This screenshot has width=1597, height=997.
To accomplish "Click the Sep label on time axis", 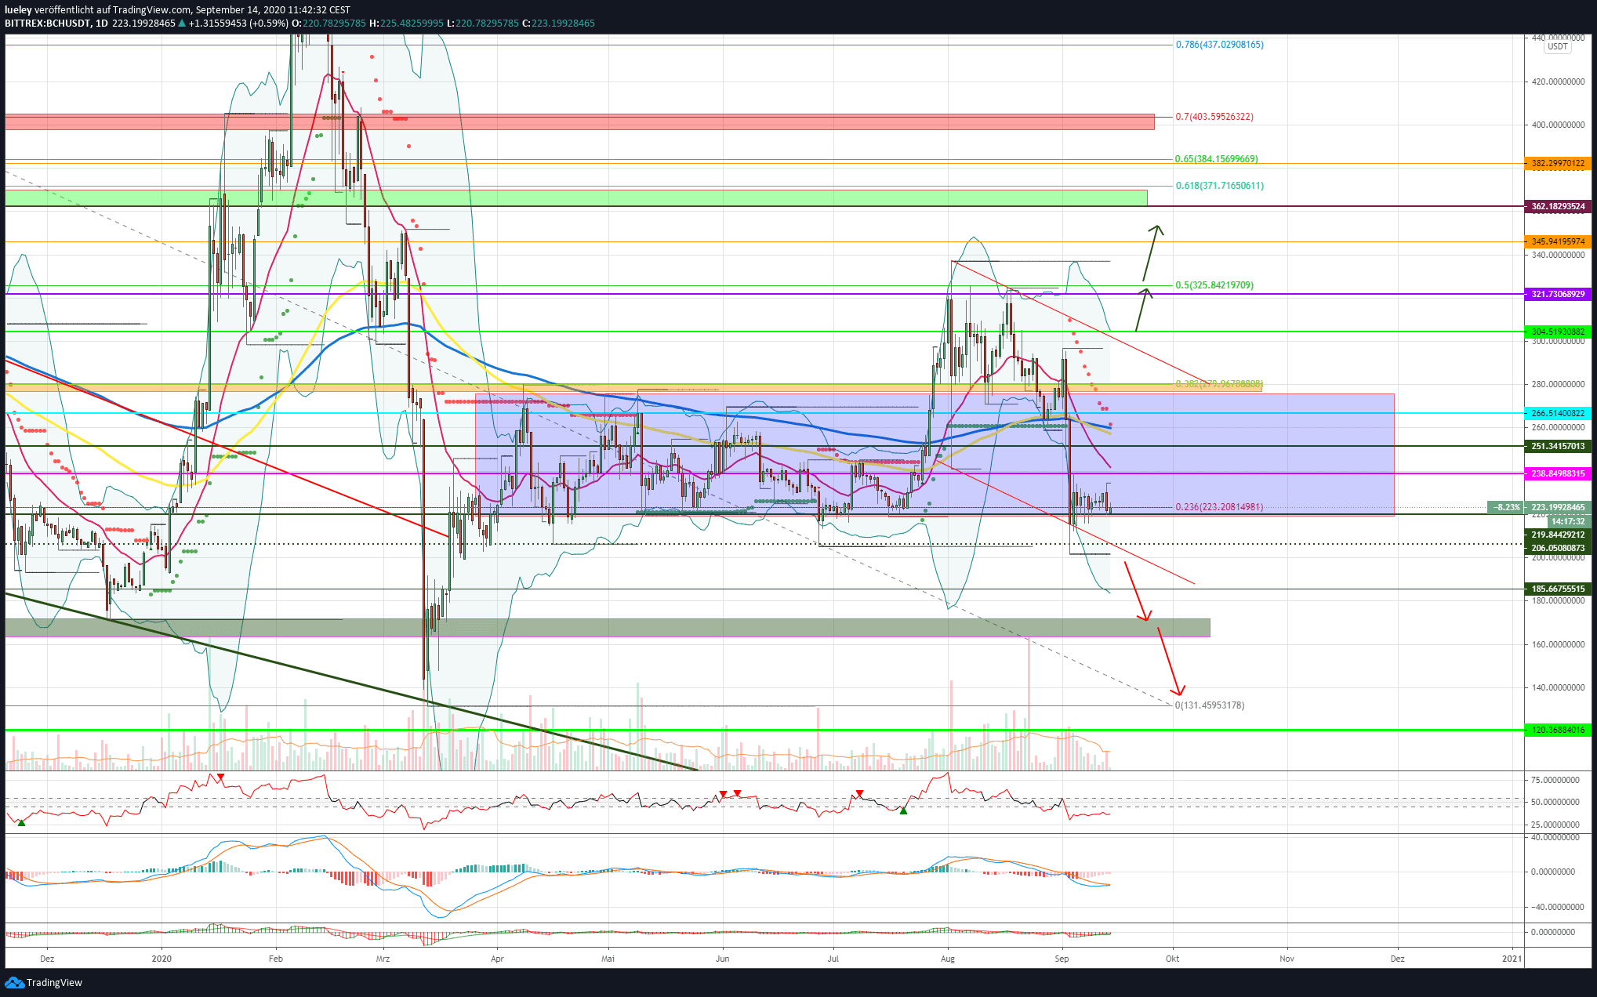I will [x=1062, y=959].
